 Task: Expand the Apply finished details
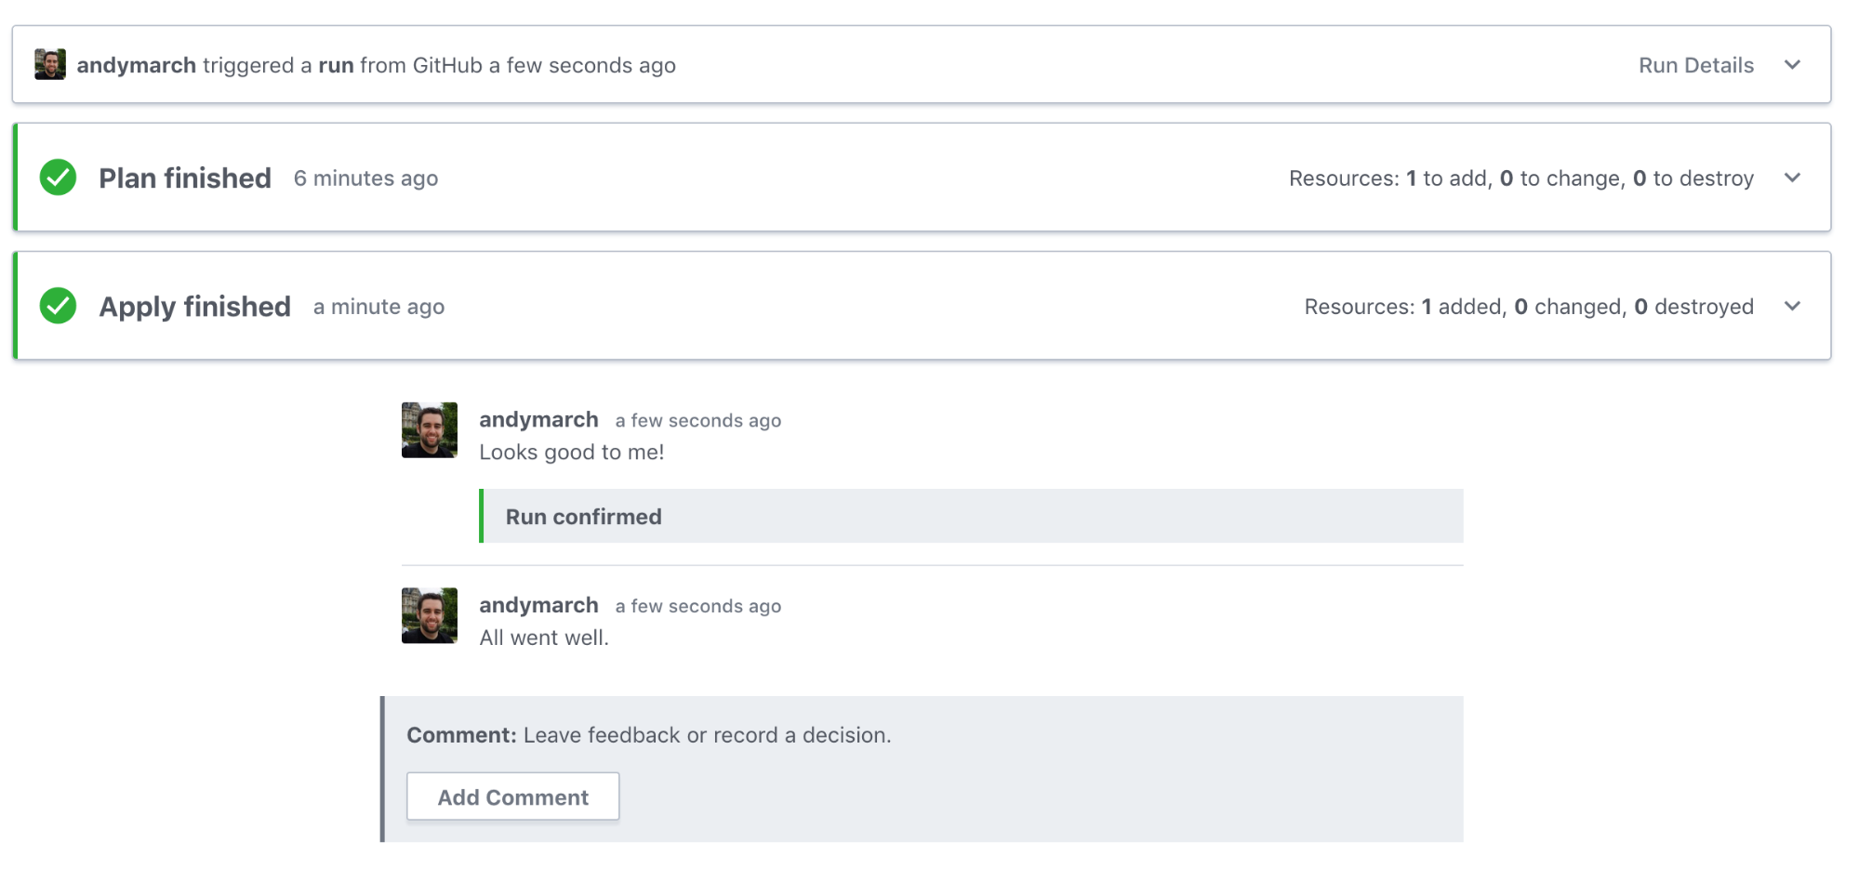point(1792,306)
